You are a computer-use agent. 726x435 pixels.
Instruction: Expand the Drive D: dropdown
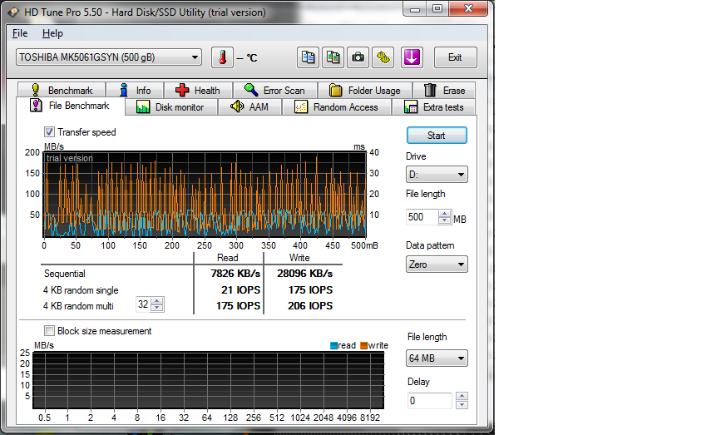pos(437,175)
